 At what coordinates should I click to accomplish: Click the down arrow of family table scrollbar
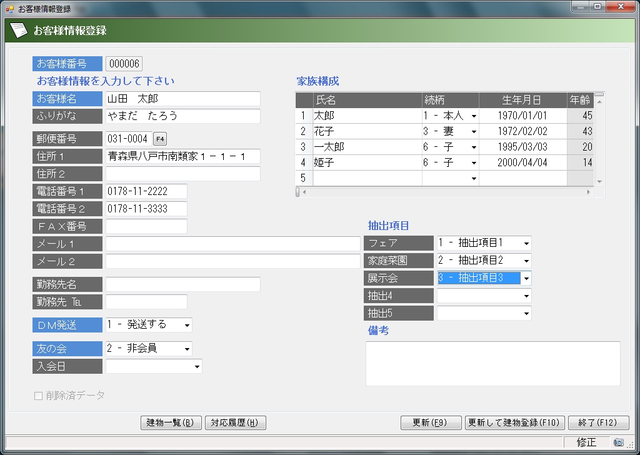pos(599,181)
